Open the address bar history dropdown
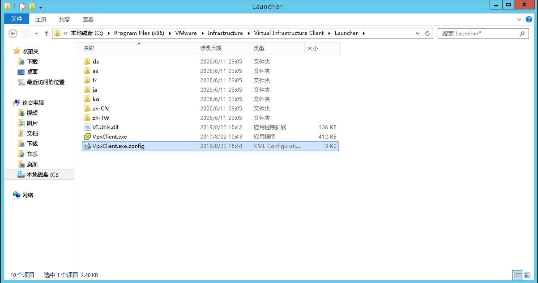Image resolution: width=538 pixels, height=283 pixels. (x=418, y=34)
